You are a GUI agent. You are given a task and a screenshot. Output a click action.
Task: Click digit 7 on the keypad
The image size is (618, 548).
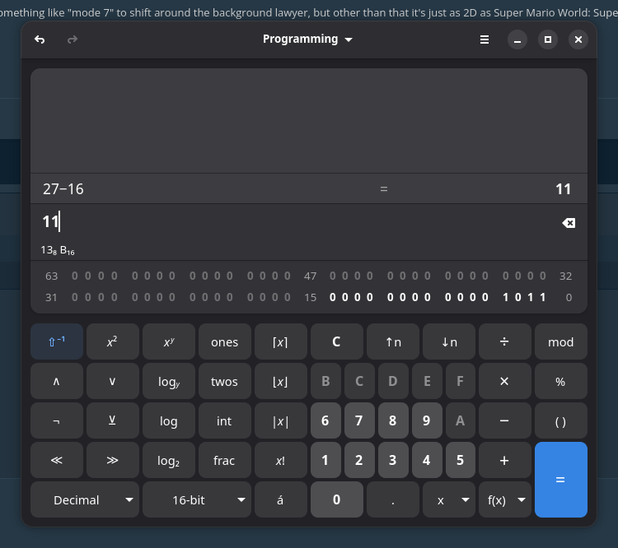pyautogui.click(x=359, y=420)
